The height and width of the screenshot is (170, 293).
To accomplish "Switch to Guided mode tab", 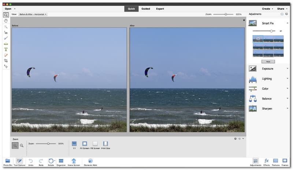I will point(146,9).
